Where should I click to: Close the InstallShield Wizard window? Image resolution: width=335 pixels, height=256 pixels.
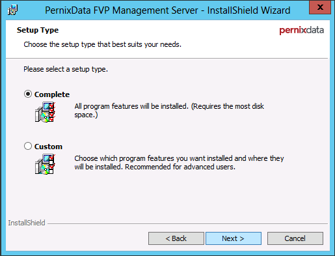coord(320,7)
